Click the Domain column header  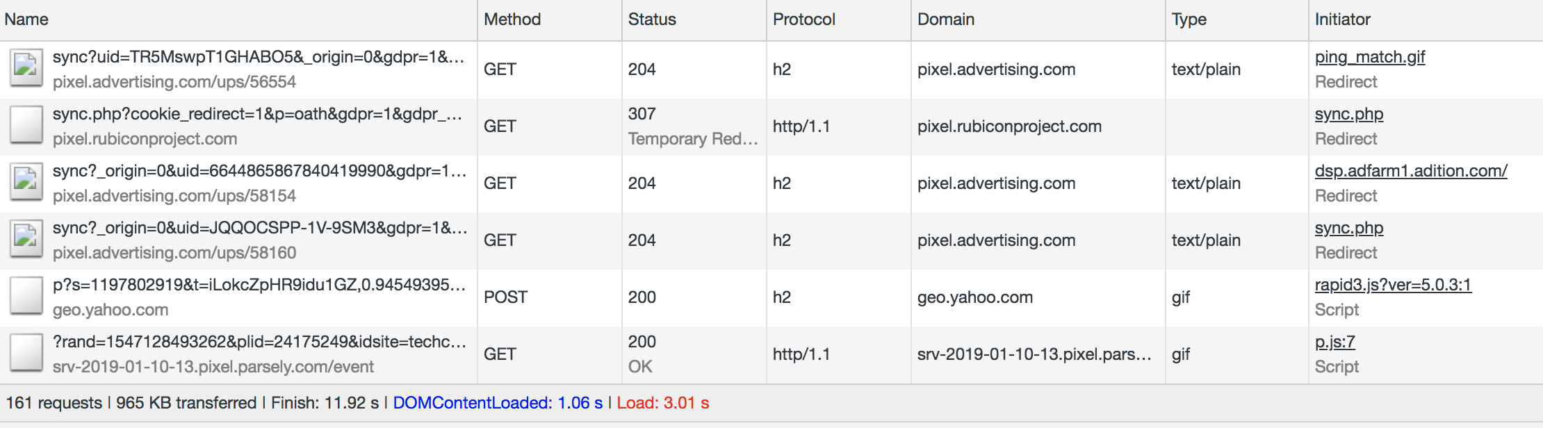(1038, 19)
